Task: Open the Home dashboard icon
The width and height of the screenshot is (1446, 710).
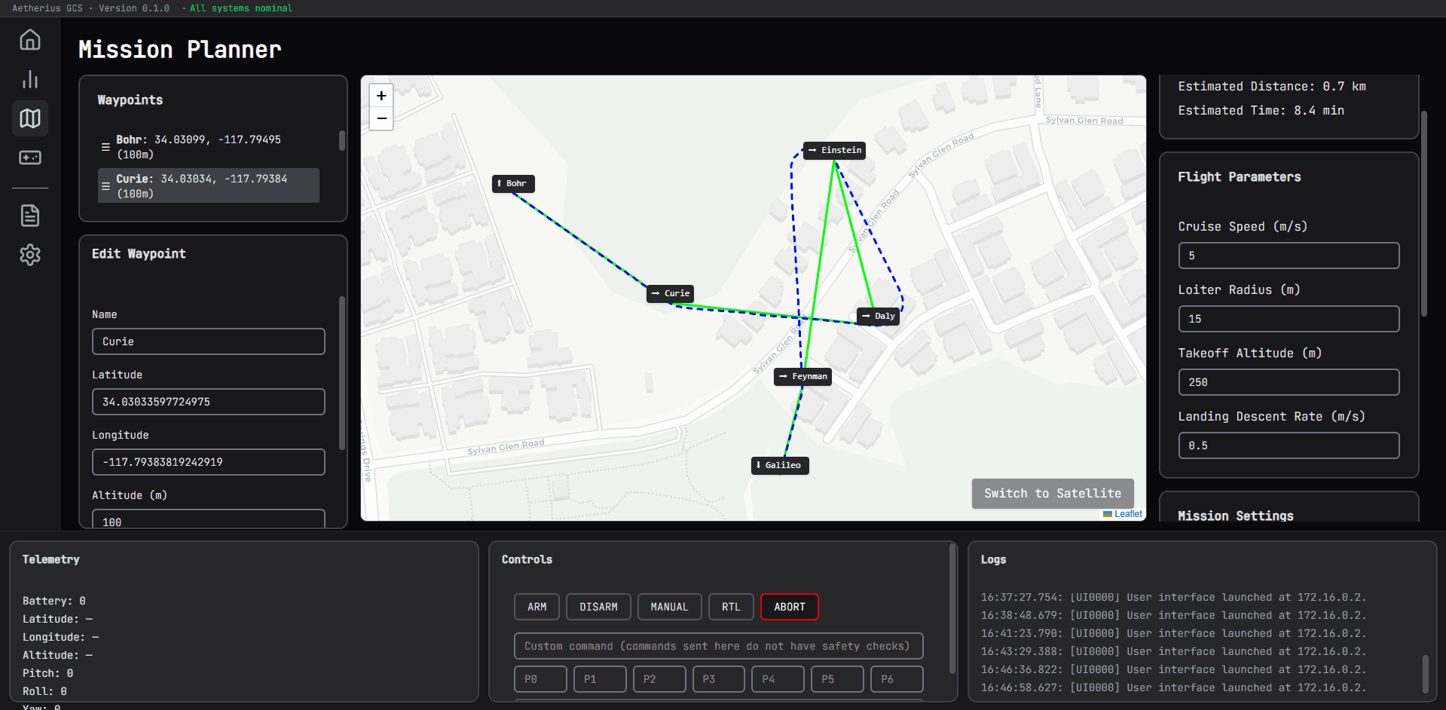Action: (x=29, y=39)
